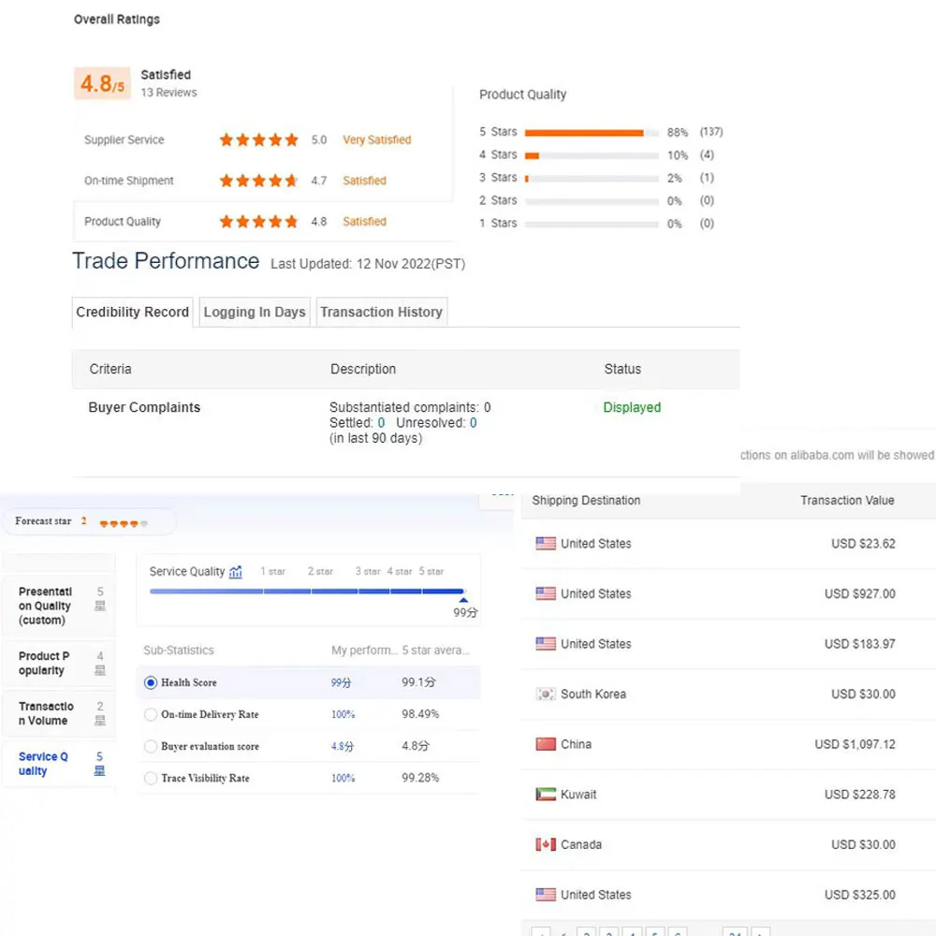The height and width of the screenshot is (936, 936).
Task: Click the China flag icon
Action: (x=546, y=744)
